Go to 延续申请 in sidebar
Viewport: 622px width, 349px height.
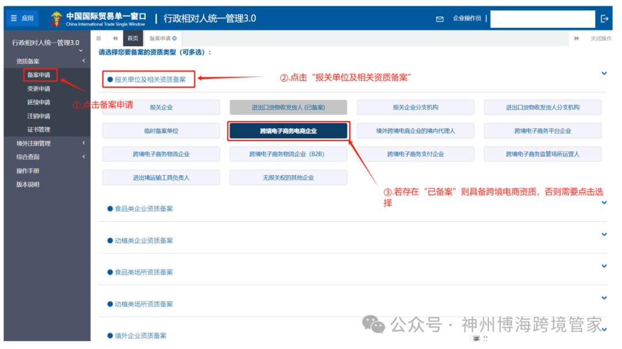point(39,103)
